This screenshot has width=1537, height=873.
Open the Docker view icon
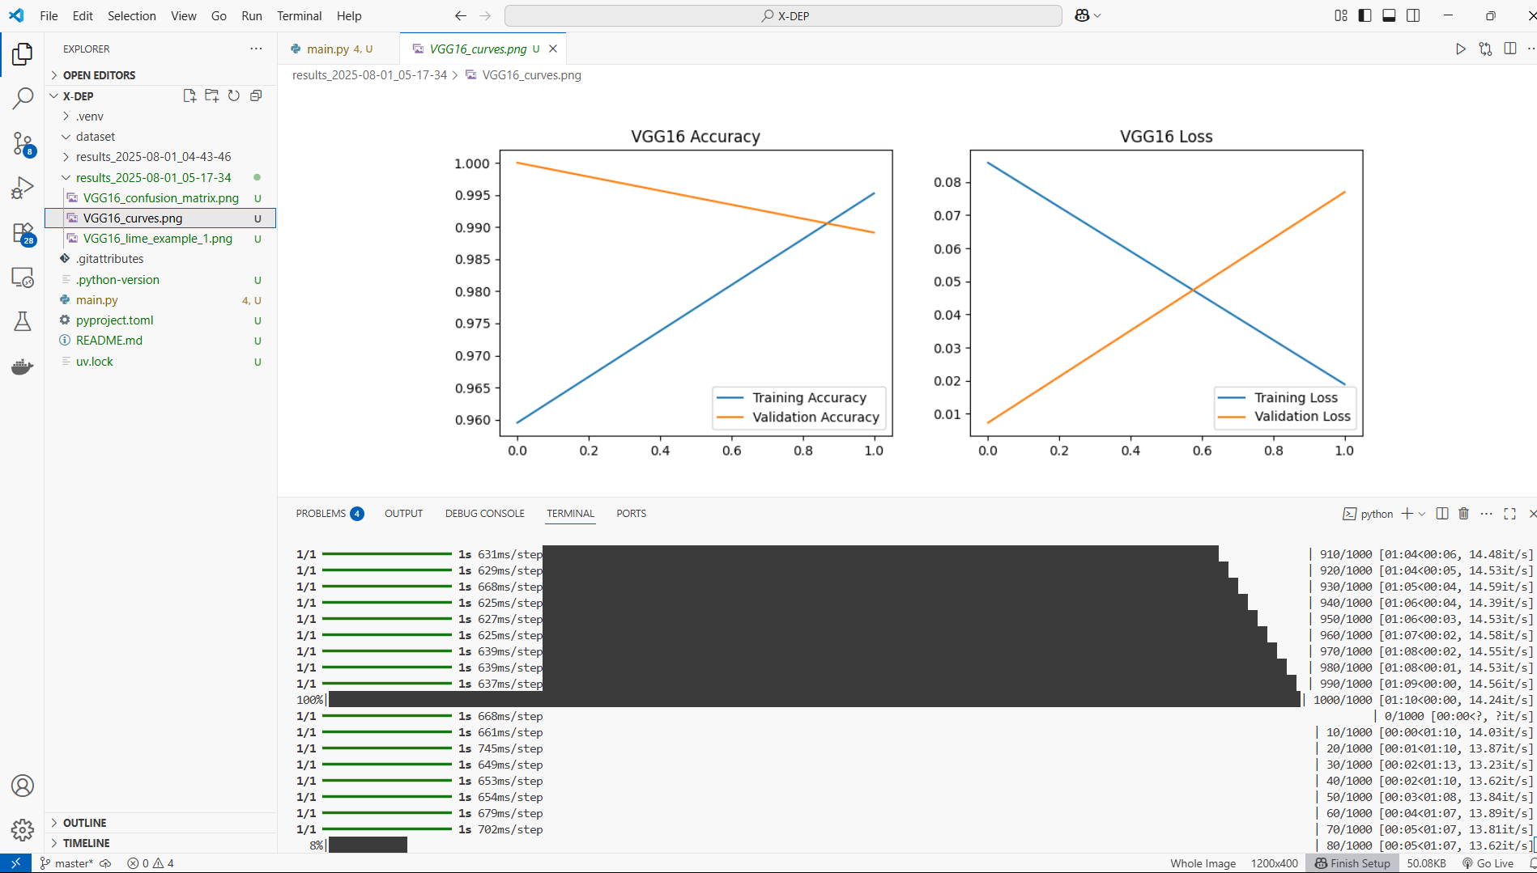[22, 367]
